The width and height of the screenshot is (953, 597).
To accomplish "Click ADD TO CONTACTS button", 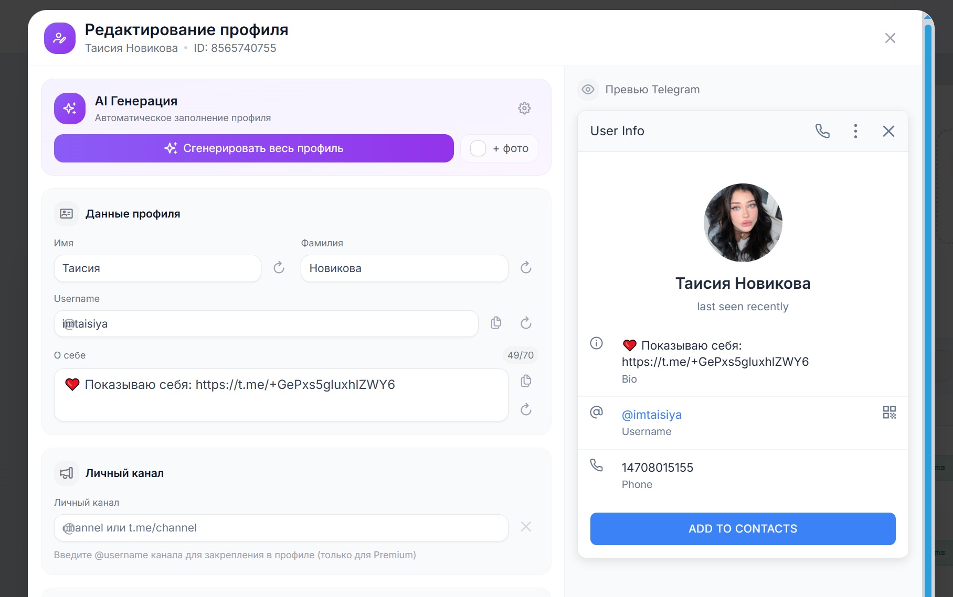I will click(x=743, y=529).
